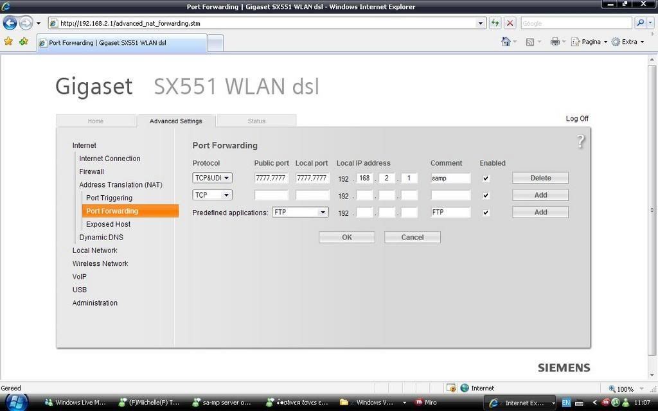Open the address bar history dropdown
This screenshot has height=411, width=658.
[x=481, y=23]
